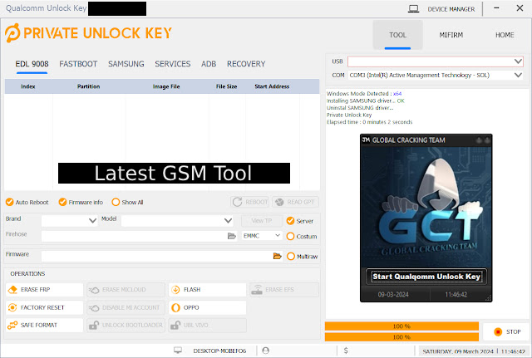Click the JM icon in Global Cracking Team popup
The width and height of the screenshot is (532, 358).
pos(366,140)
